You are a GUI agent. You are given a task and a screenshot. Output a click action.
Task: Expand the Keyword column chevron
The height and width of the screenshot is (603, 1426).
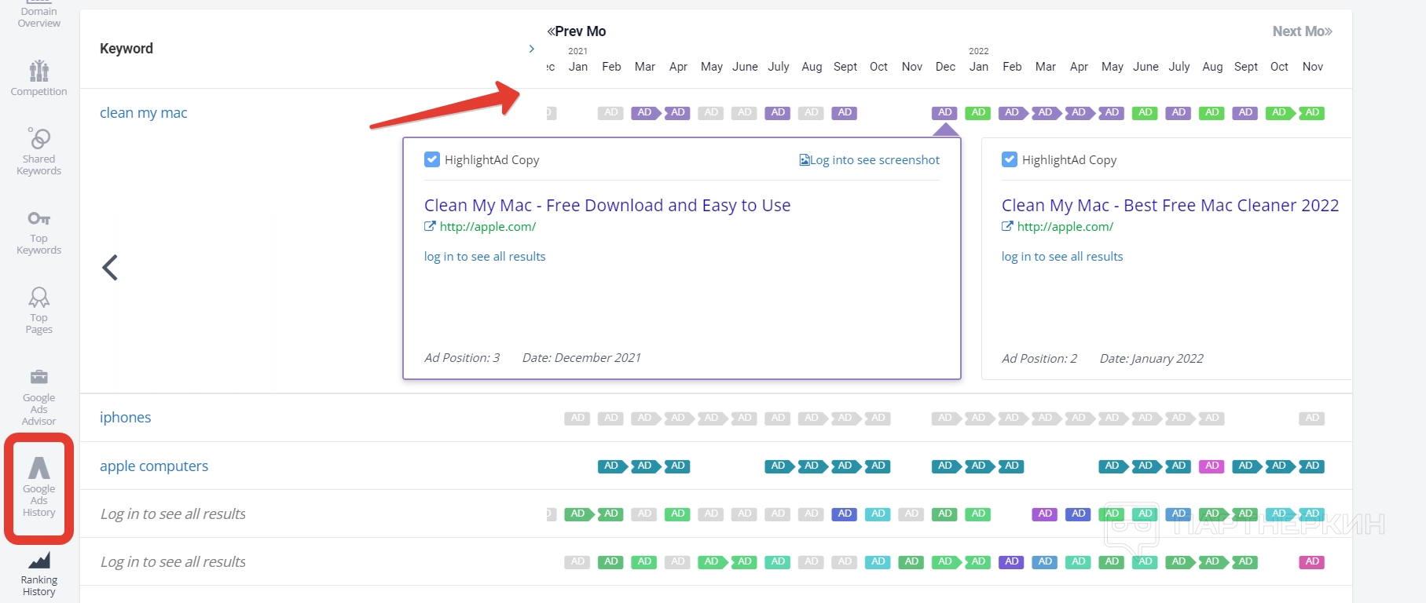coord(532,49)
